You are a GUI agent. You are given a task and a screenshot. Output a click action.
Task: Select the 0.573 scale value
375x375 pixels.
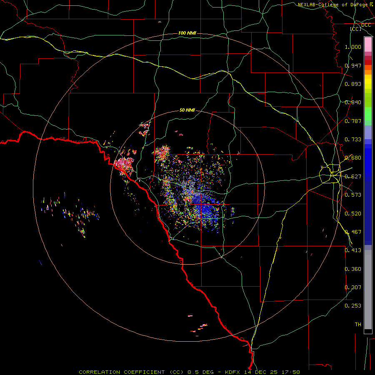[353, 195]
